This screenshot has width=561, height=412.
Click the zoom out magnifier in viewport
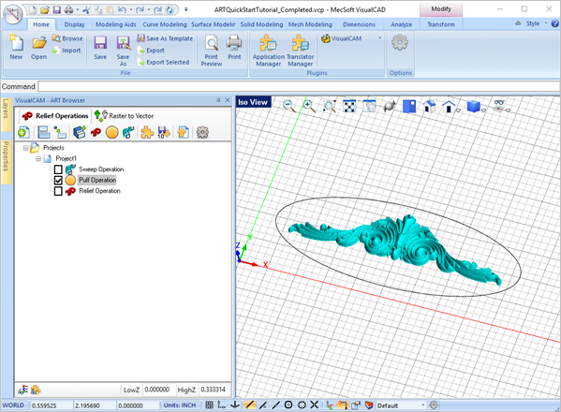point(289,106)
